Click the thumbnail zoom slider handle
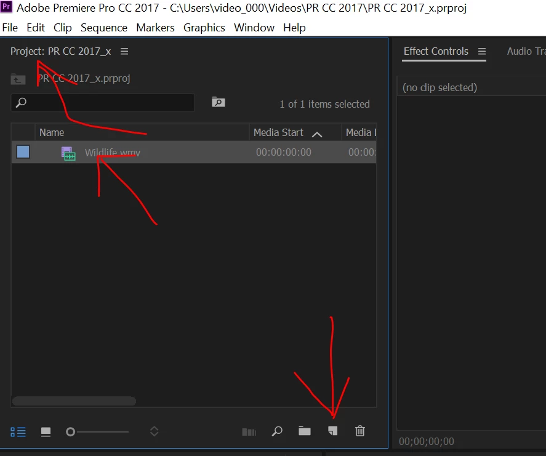Viewport: 546px width, 456px height. click(70, 432)
